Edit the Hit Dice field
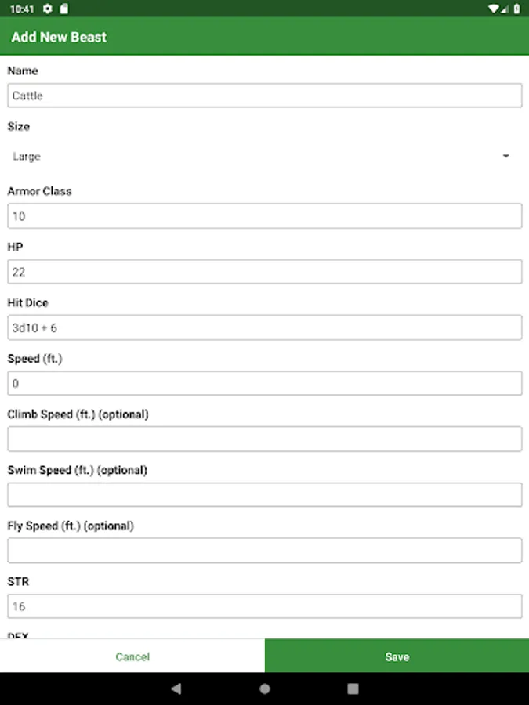Image resolution: width=529 pixels, height=705 pixels. (265, 327)
